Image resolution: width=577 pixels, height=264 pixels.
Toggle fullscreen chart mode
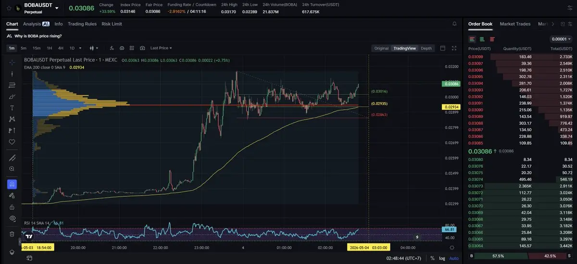pos(454,48)
